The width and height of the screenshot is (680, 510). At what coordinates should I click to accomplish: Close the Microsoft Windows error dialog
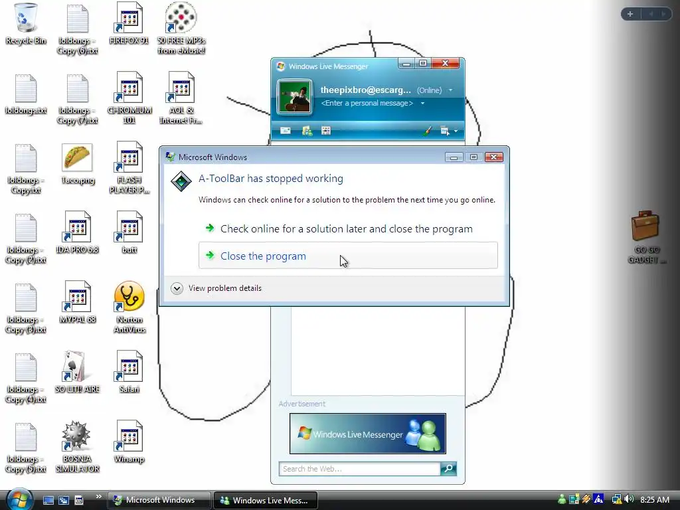[493, 157]
